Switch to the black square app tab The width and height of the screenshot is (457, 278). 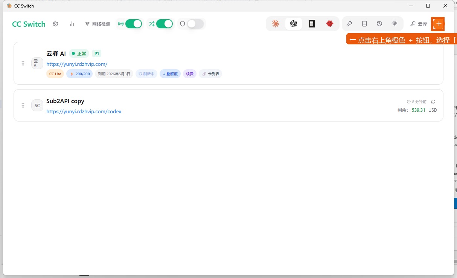[x=312, y=24]
